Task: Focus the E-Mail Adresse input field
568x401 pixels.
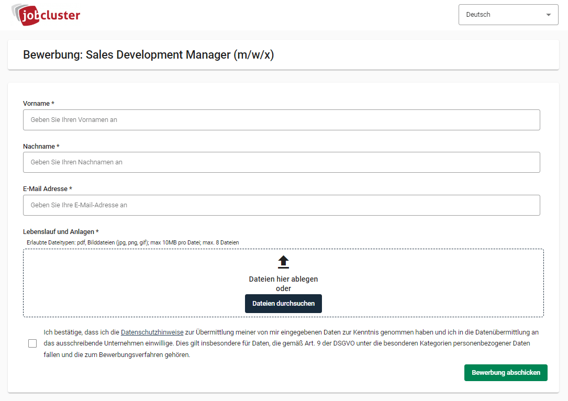Action: pos(281,205)
